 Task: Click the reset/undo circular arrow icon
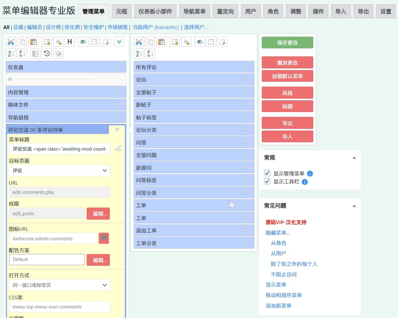click(x=47, y=53)
